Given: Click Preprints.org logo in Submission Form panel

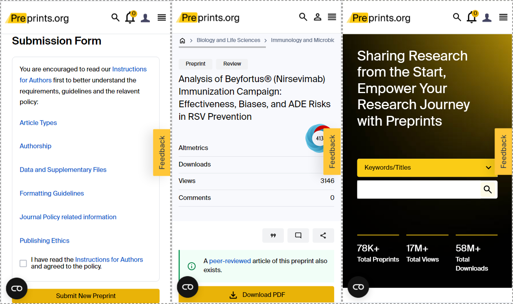Looking at the screenshot, I should [37, 18].
